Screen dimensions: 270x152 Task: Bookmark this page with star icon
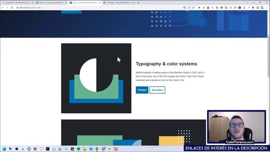click(x=193, y=8)
